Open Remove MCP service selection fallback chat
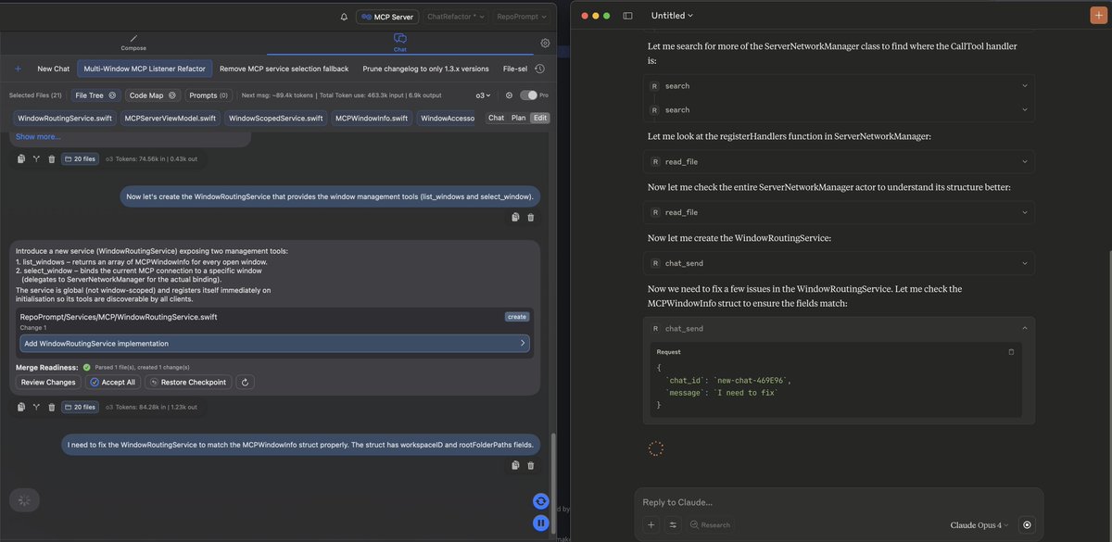The width and height of the screenshot is (1112, 542). coord(284,69)
